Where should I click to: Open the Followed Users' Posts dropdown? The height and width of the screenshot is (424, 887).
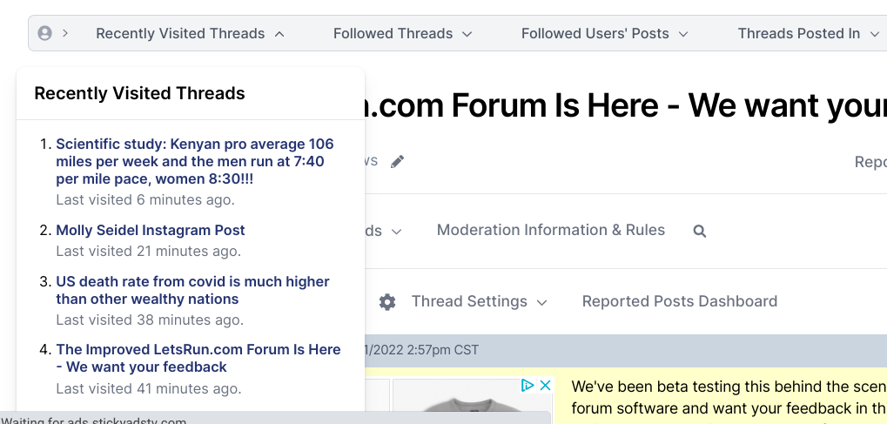604,34
